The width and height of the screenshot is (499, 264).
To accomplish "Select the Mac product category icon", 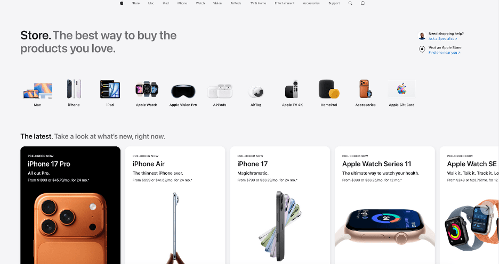I will (x=37, y=90).
